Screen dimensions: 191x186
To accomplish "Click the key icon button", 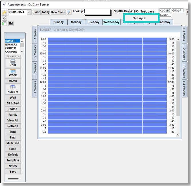I will coord(4,12).
